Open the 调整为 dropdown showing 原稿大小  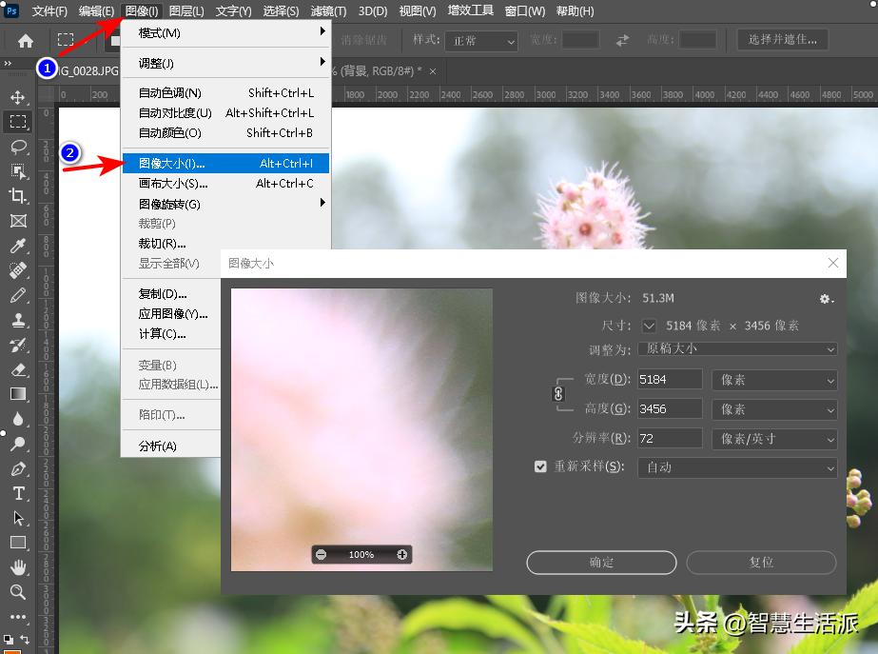point(737,349)
